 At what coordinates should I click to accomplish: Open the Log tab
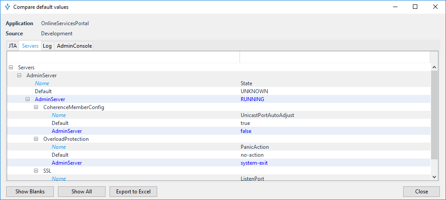[47, 46]
